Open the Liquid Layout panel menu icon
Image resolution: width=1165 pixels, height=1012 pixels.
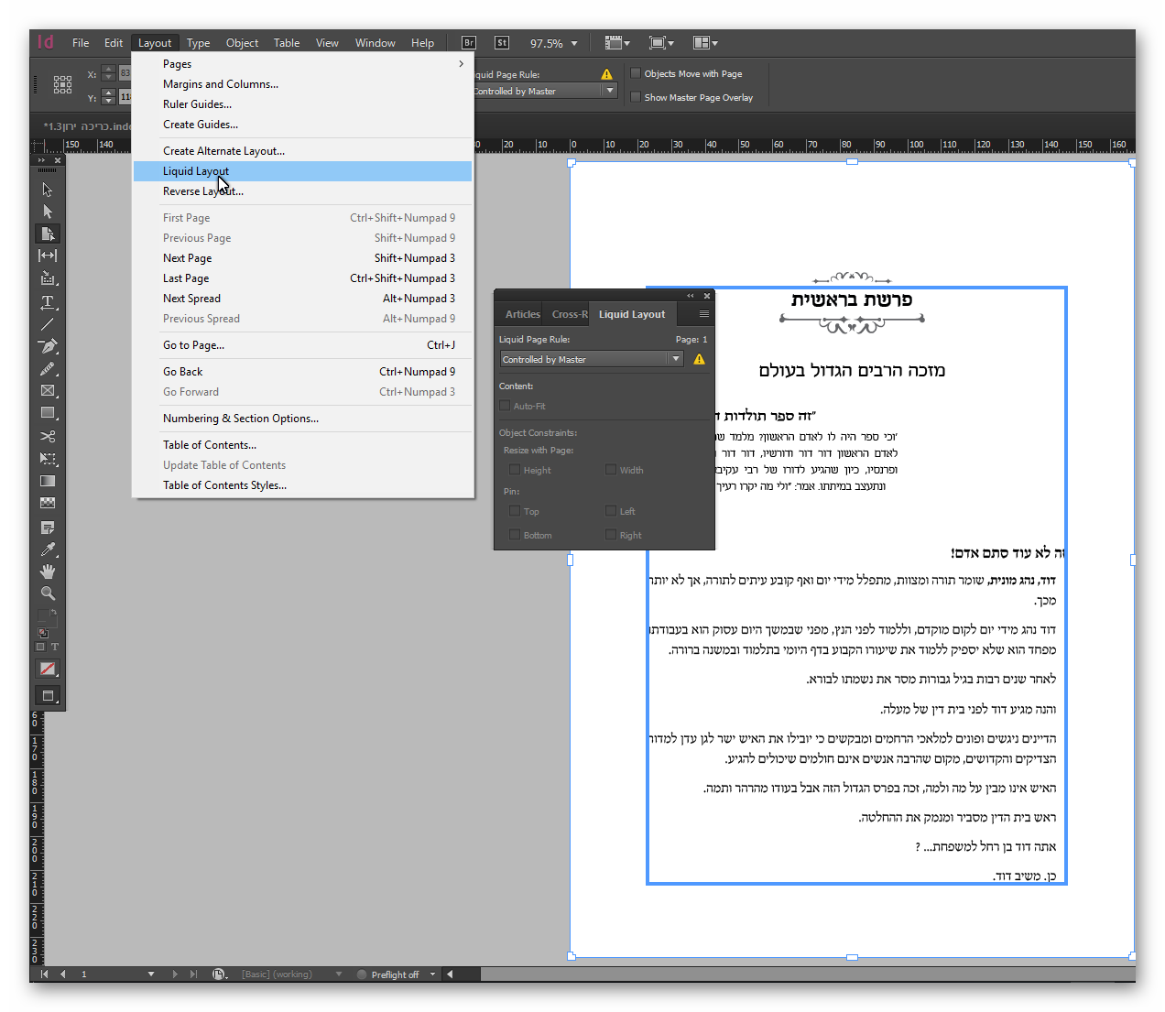pos(704,314)
